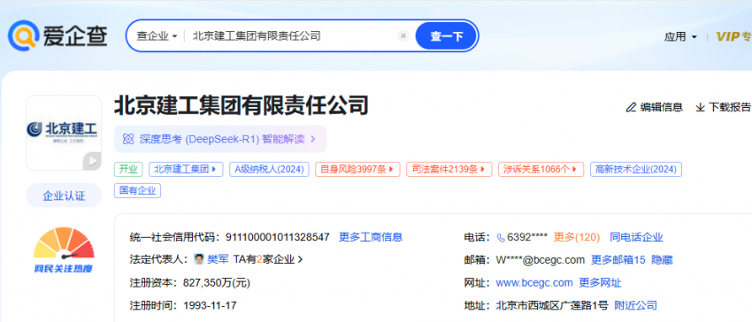Open 更多(120) phone numbers
The image size is (752, 322).
pyautogui.click(x=577, y=237)
